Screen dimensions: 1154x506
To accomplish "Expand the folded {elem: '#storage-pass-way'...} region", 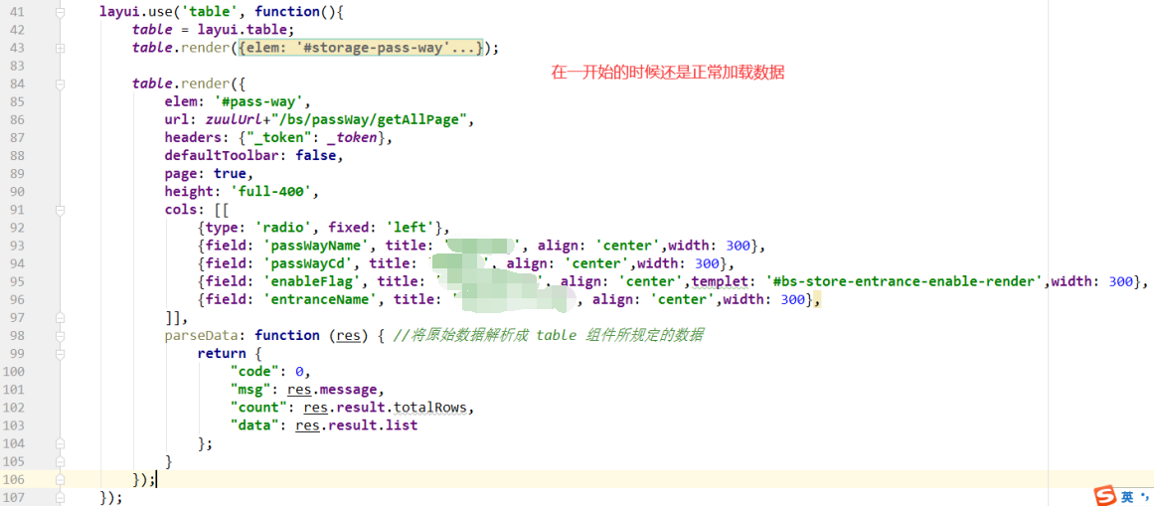I will pos(362,48).
